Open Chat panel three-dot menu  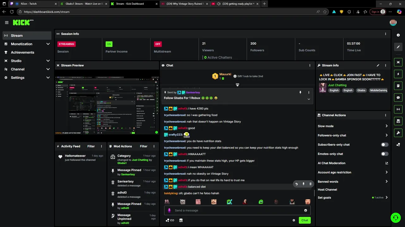click(x=310, y=65)
